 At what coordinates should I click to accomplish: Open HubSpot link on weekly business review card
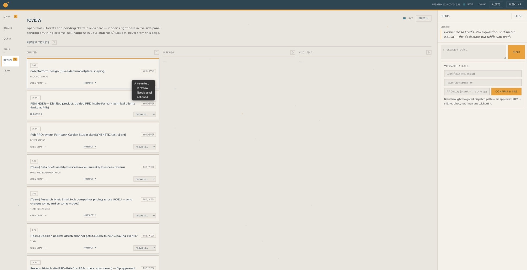[x=90, y=179]
